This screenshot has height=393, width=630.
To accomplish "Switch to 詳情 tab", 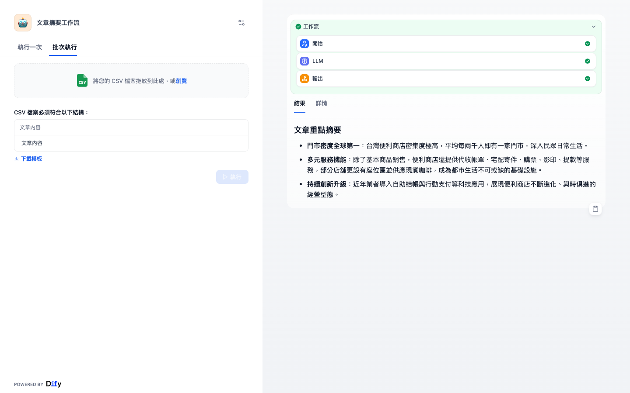I will (x=322, y=103).
